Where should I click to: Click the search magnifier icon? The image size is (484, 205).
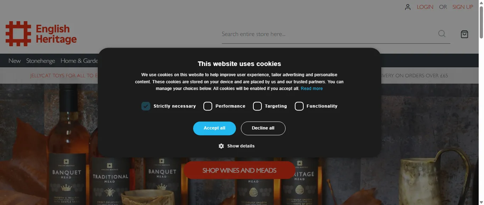coord(442,34)
